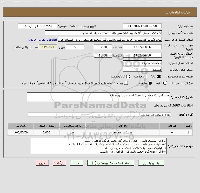Select the جزیی purchase type radio

(165, 83)
